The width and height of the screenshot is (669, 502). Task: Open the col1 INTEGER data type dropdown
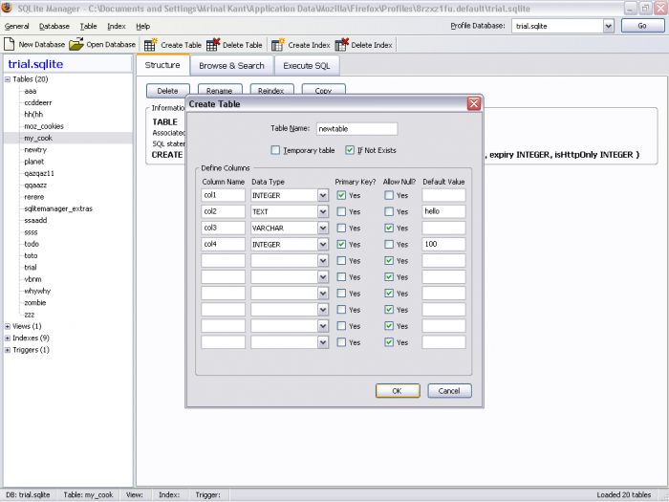coord(323,195)
